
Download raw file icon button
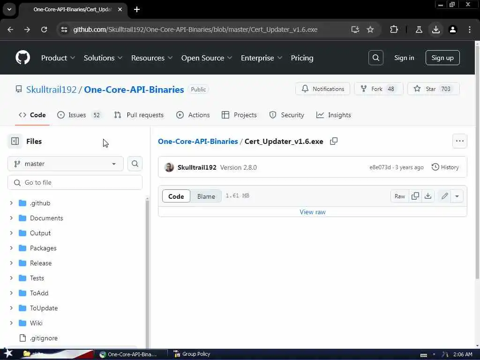point(428,196)
